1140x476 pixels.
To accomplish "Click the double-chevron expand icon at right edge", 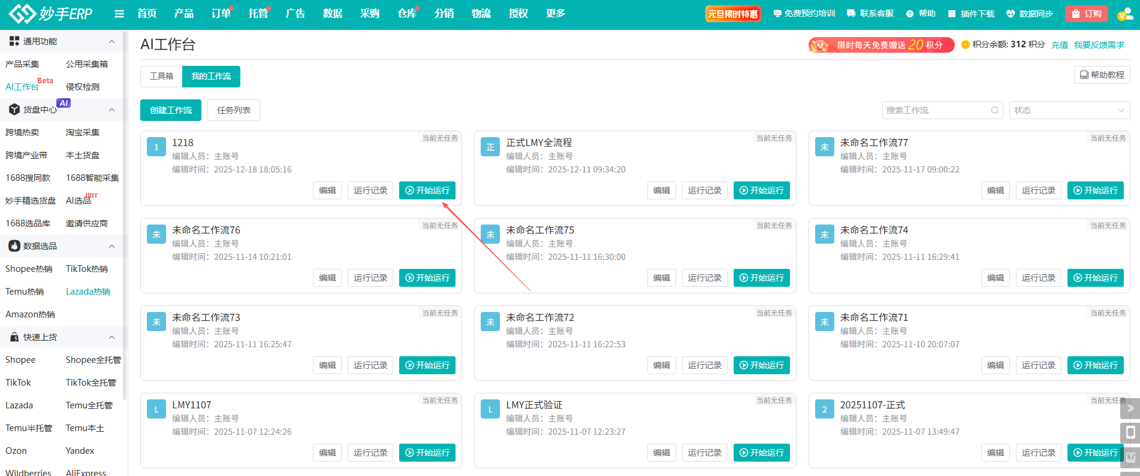I will tap(1130, 408).
